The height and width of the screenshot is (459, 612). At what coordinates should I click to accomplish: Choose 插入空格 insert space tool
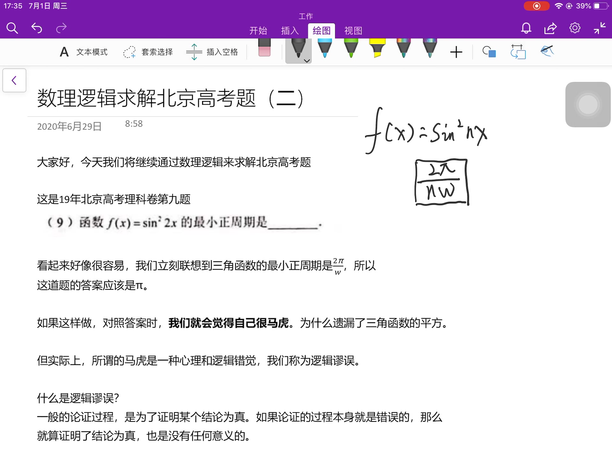(212, 52)
